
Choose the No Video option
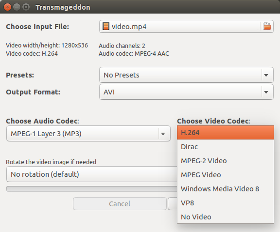[226, 217]
